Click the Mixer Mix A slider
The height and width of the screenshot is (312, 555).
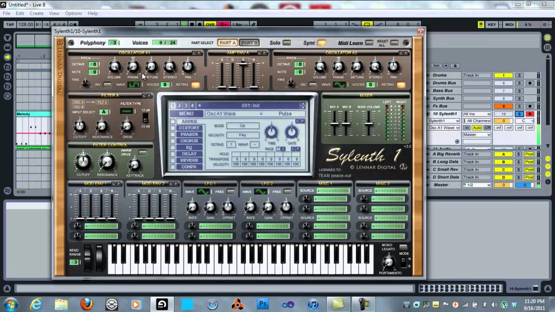point(334,124)
